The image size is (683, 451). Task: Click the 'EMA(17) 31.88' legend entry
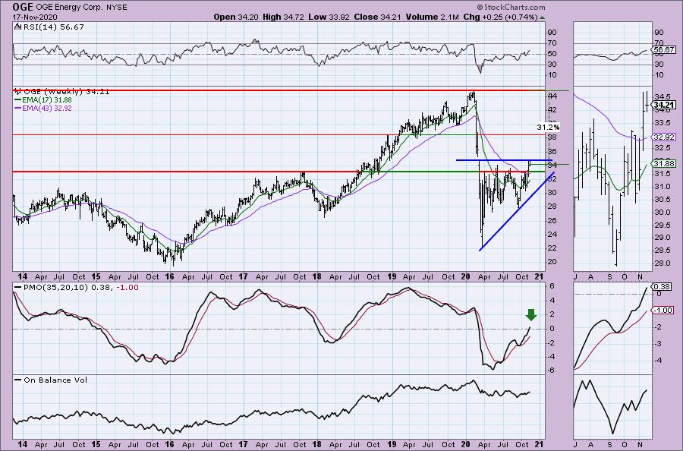(x=47, y=99)
